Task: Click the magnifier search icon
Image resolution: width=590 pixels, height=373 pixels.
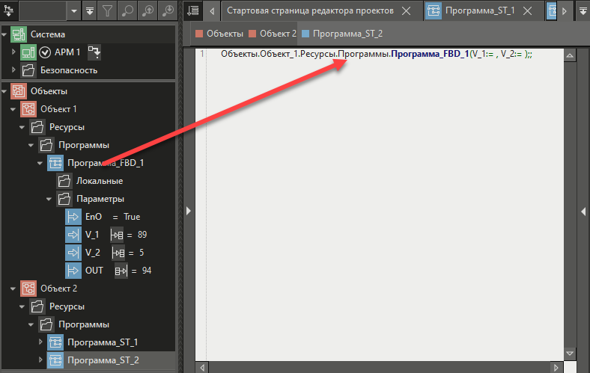Action: (x=129, y=11)
